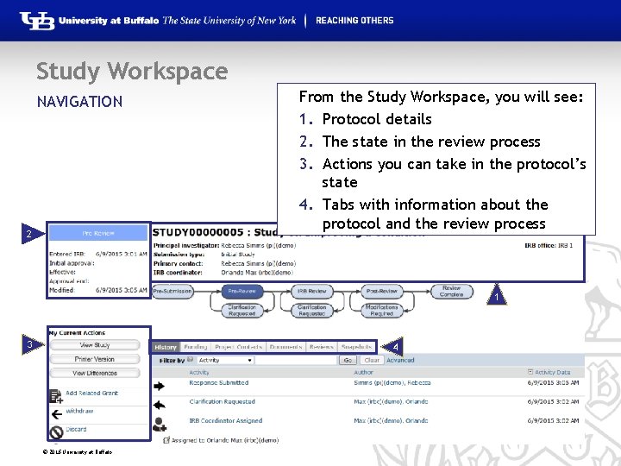Click the Principal investigator Rebecca Simms name
621x466 pixels.
click(x=258, y=246)
